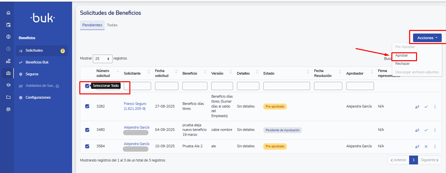Switch to the Todas tab
This screenshot has height=173, width=446.
coord(112,25)
